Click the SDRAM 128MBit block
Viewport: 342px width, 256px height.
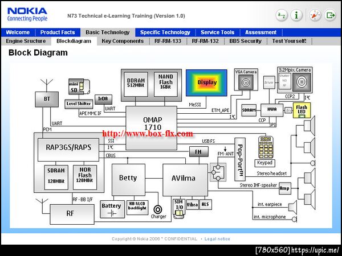(56, 177)
